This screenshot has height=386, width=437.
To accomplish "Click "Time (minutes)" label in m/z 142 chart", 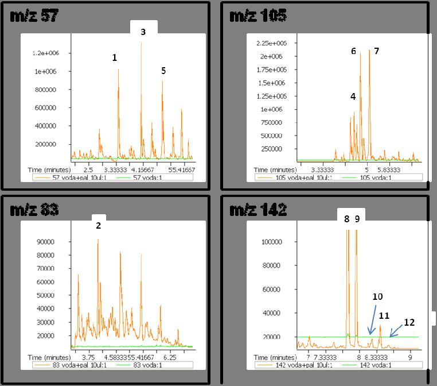I will click(x=275, y=357).
